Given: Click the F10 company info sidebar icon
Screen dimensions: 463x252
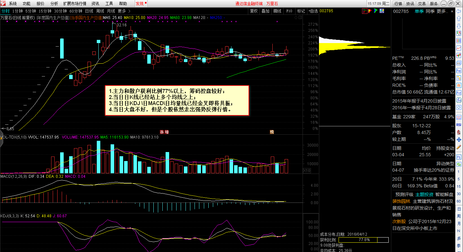Looking at the screenshot, I should click(459, 70).
